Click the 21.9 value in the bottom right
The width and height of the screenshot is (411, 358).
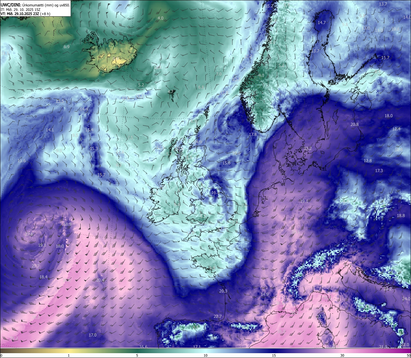click(383, 347)
